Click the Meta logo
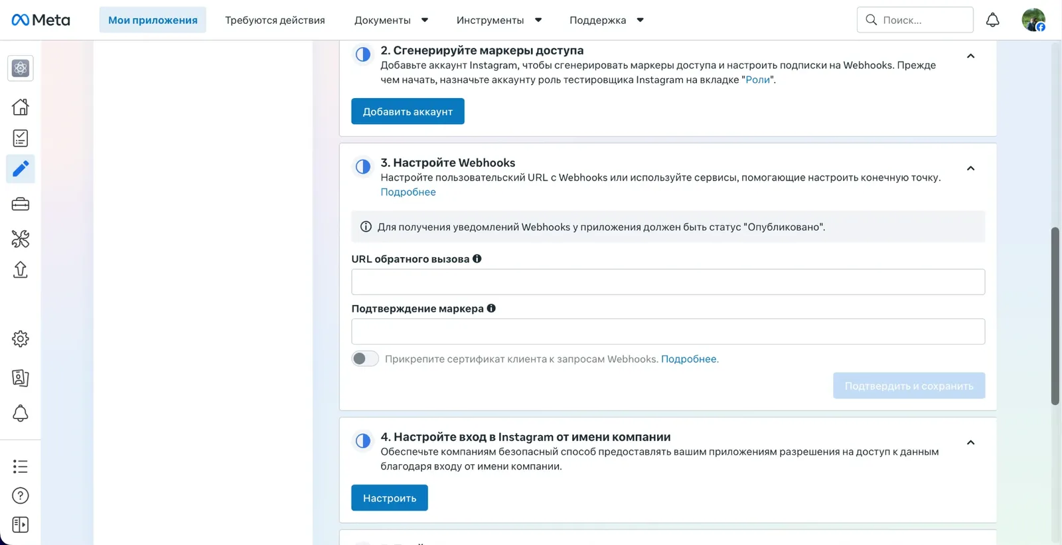Viewport: 1062px width, 545px height. [x=40, y=20]
